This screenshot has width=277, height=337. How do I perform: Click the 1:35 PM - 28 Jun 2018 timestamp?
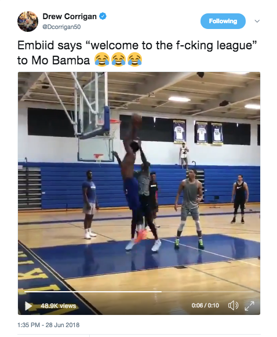click(48, 325)
